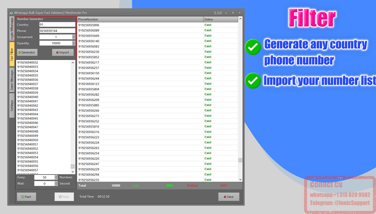
Task: Select the 919256935816 result row
Action: (157, 127)
